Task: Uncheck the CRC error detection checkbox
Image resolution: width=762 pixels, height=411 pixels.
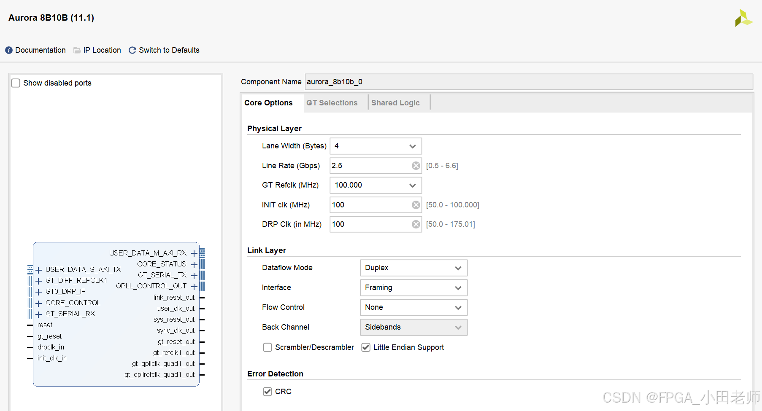Action: pyautogui.click(x=268, y=392)
